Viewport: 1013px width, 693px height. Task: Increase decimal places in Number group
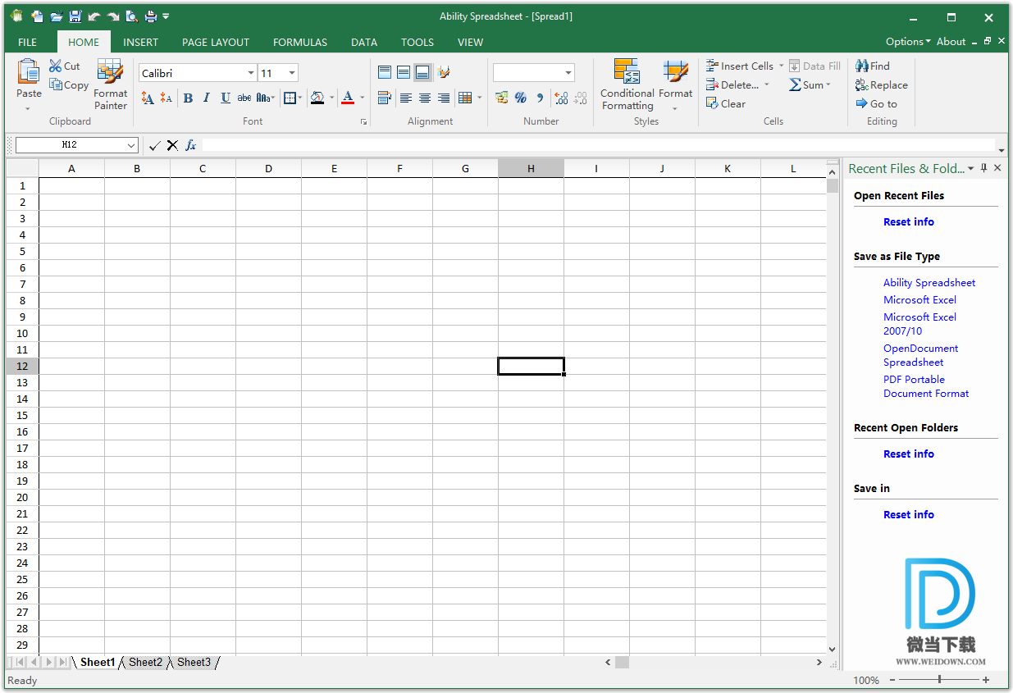[x=561, y=98]
